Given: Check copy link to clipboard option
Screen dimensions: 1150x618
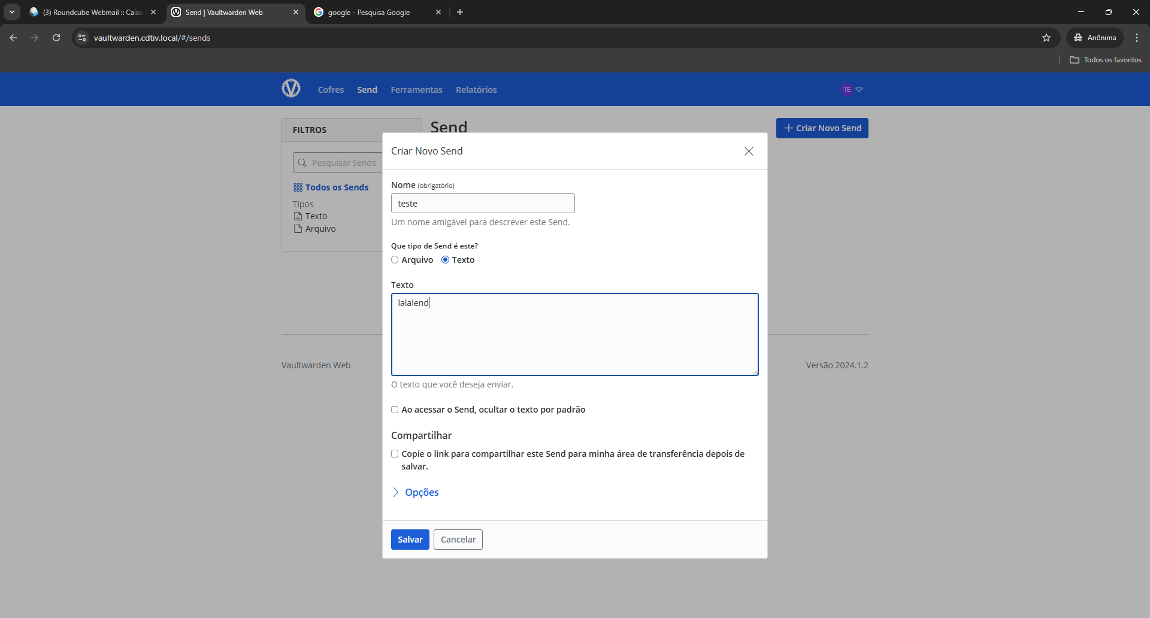Looking at the screenshot, I should pos(395,454).
